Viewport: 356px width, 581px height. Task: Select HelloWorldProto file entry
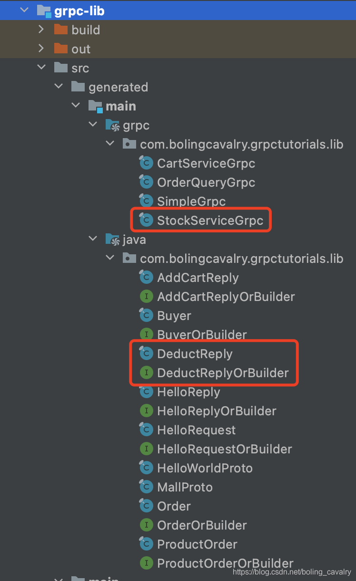click(x=205, y=468)
